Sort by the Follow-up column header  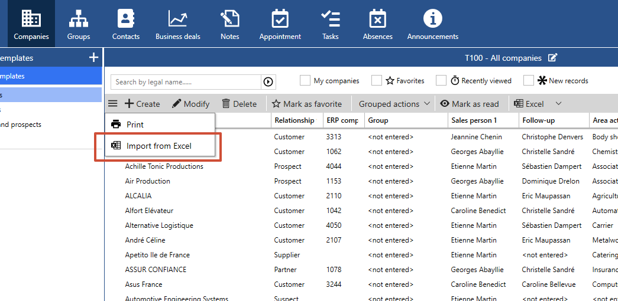(554, 120)
